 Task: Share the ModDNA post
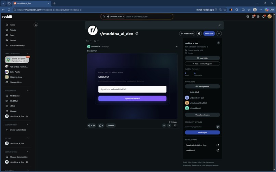[x=111, y=126]
